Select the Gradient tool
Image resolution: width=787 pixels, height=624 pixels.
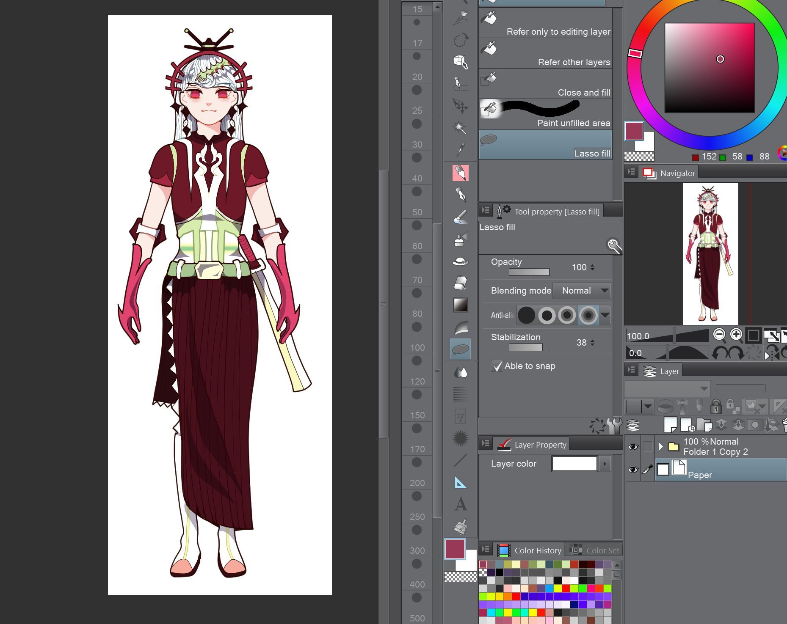461,305
